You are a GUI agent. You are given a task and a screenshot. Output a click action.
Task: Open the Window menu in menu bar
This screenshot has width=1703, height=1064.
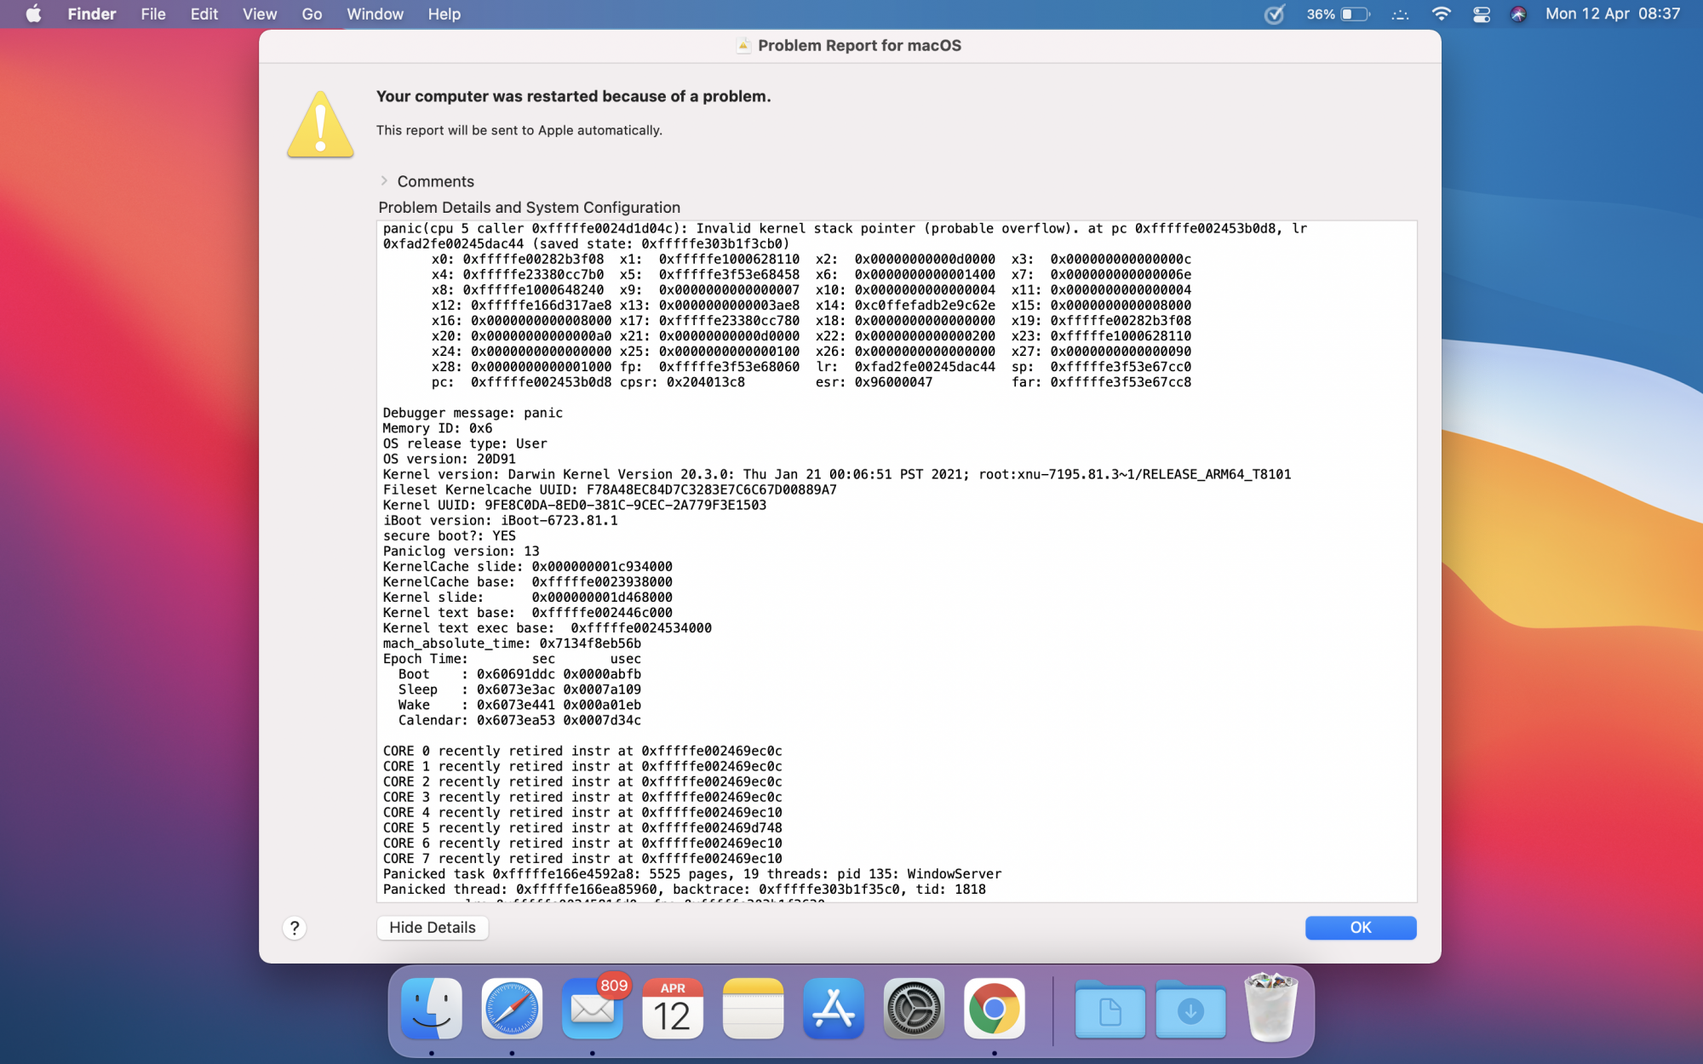[x=375, y=14]
